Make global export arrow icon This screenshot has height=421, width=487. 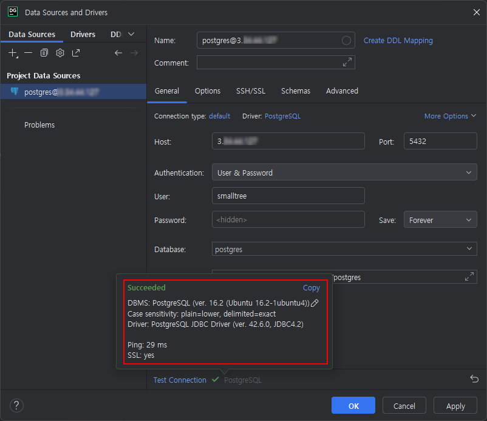[76, 53]
